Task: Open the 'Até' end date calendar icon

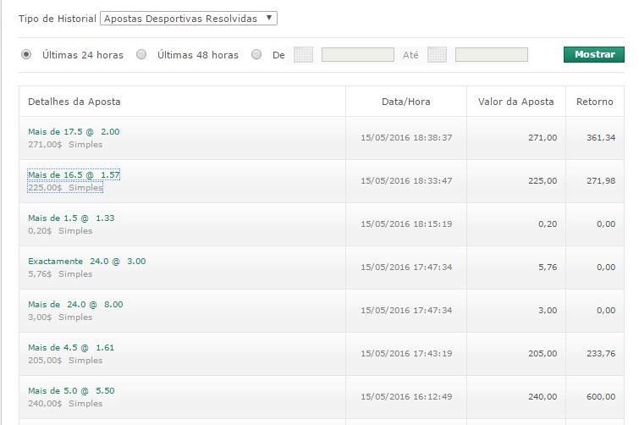Action: pyautogui.click(x=437, y=54)
